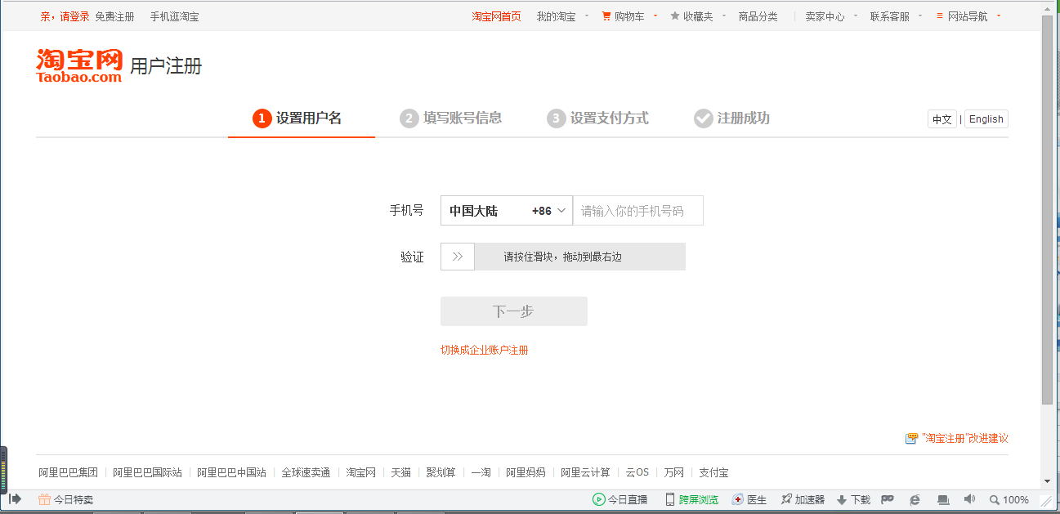Open 阿里云计算 footer link

click(585, 472)
